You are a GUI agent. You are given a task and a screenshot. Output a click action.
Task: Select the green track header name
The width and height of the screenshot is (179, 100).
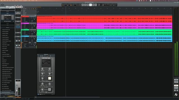[x=25, y=30]
